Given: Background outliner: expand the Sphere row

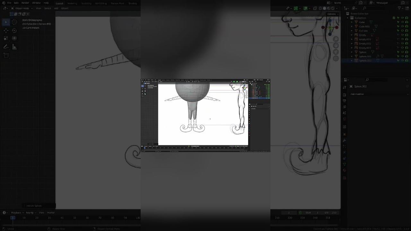Looking at the screenshot, I should pos(352,52).
